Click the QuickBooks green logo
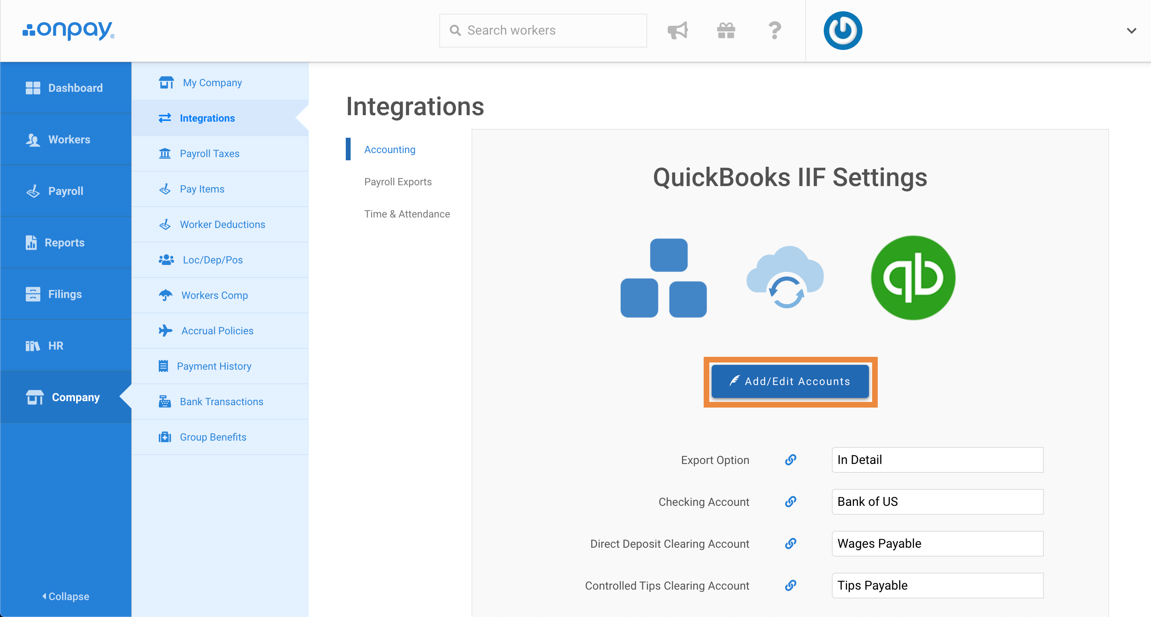Screen dimensions: 1151x617 pos(913,277)
